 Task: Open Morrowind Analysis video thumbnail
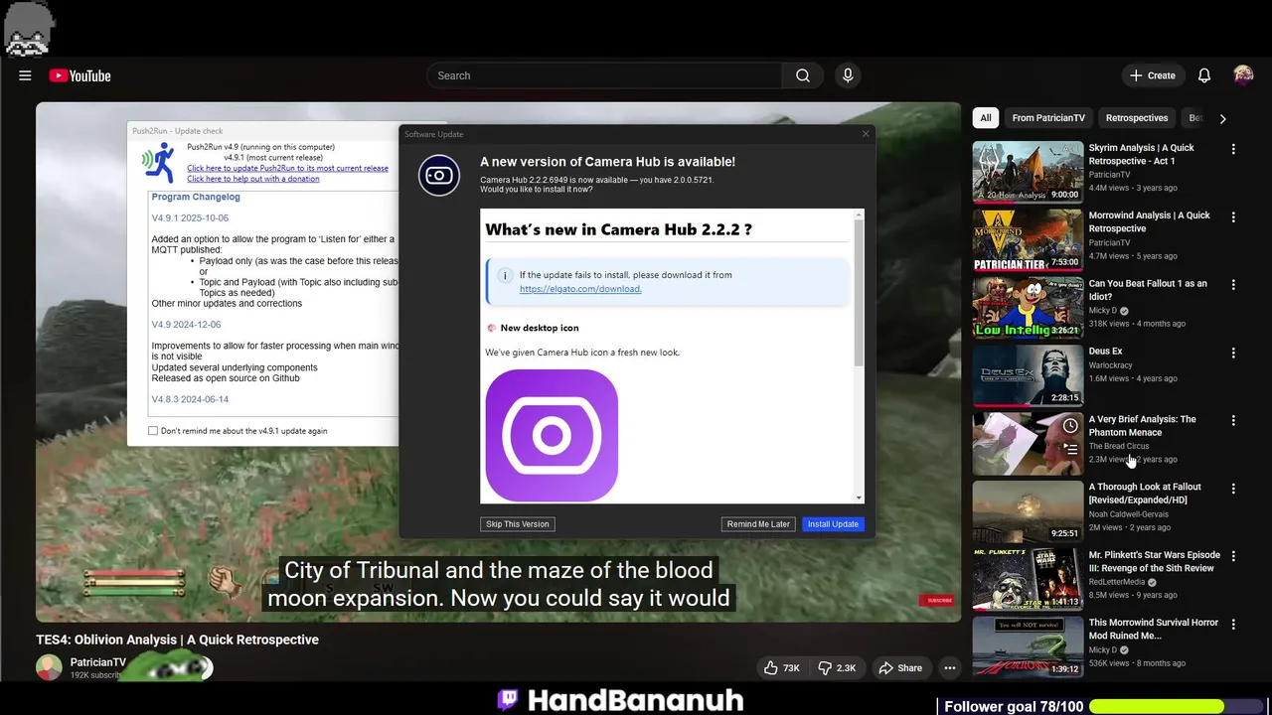(1028, 239)
